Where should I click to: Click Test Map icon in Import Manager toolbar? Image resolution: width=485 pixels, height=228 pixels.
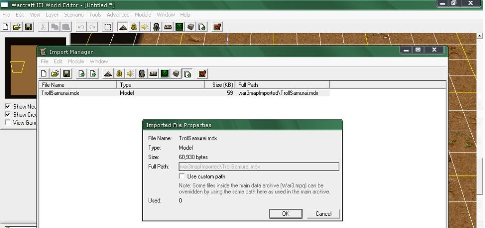203,73
